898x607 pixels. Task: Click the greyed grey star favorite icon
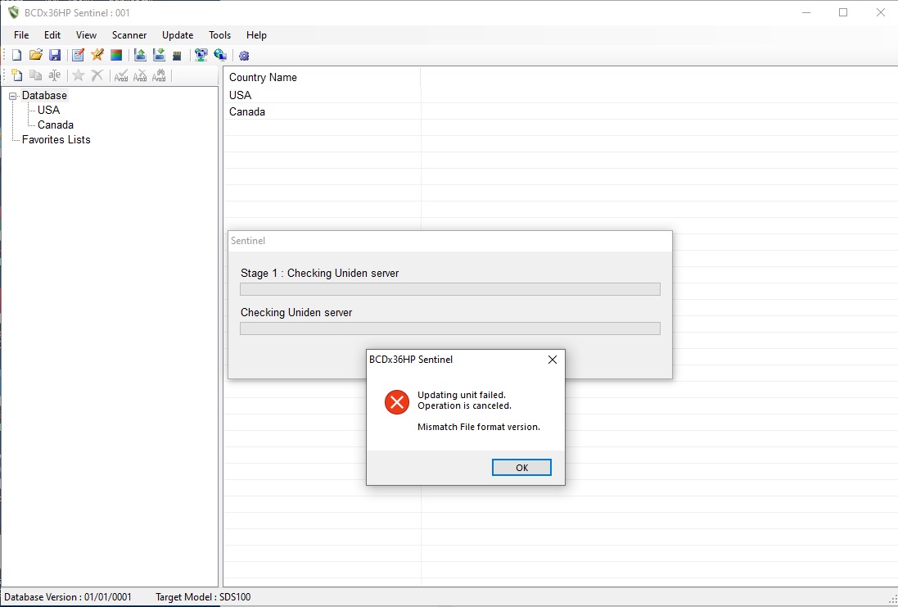(x=79, y=75)
